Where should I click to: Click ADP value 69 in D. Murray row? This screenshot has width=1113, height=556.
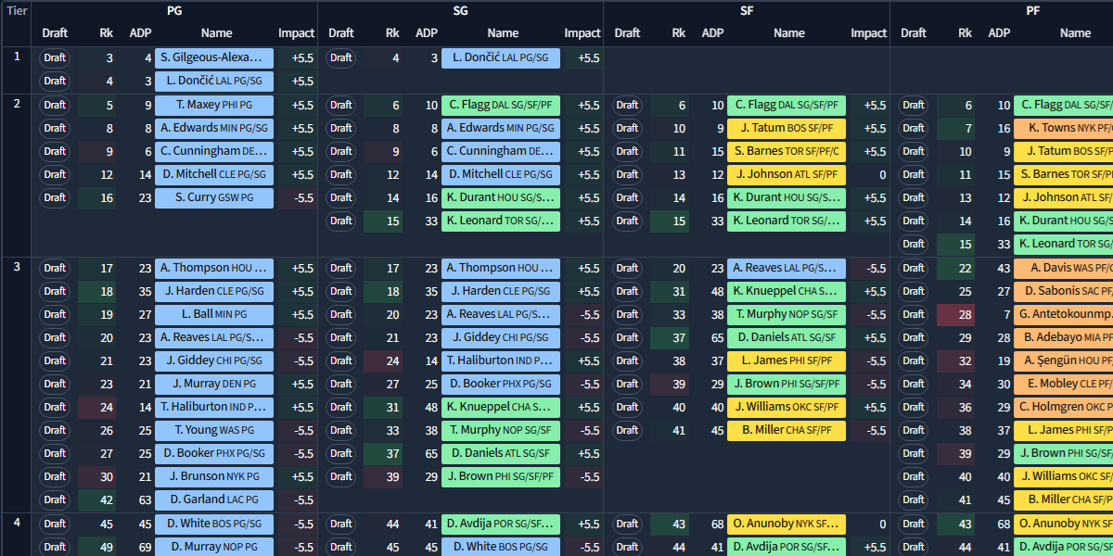tap(146, 548)
